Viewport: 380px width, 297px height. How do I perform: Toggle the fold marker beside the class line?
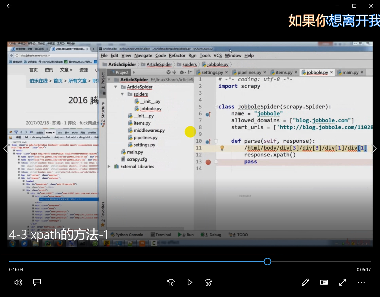point(216,107)
